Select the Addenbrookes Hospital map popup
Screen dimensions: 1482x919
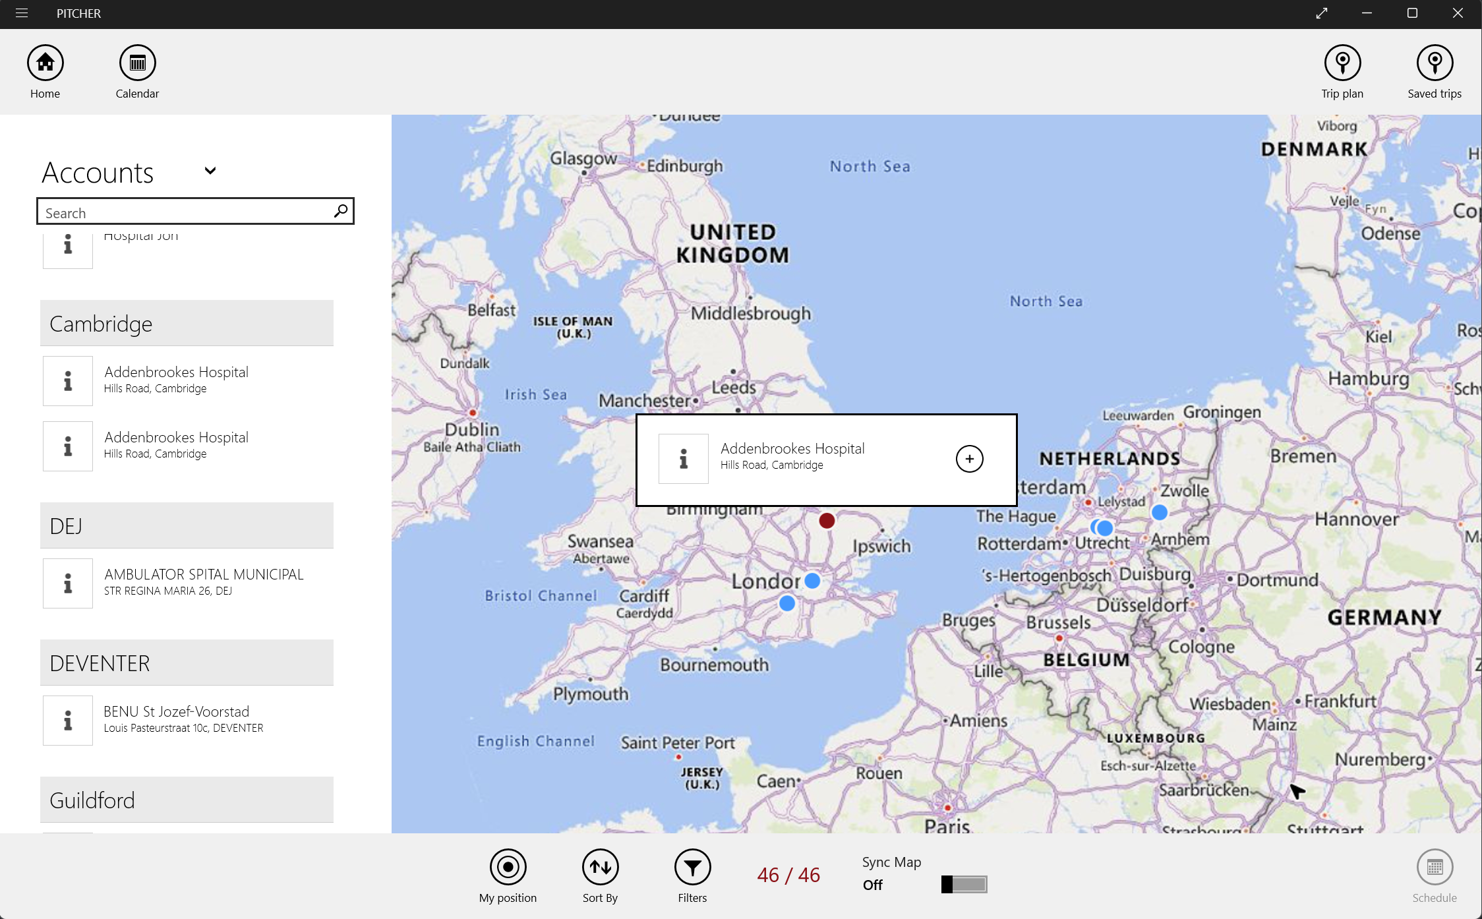[825, 458]
